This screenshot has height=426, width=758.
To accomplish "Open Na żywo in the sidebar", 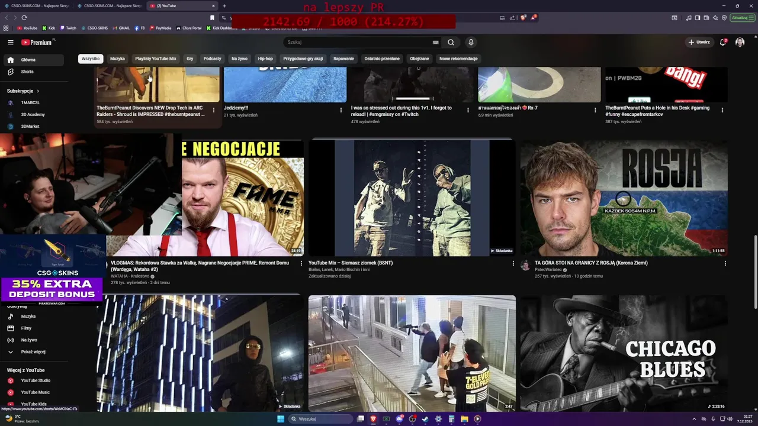I will pos(33,340).
